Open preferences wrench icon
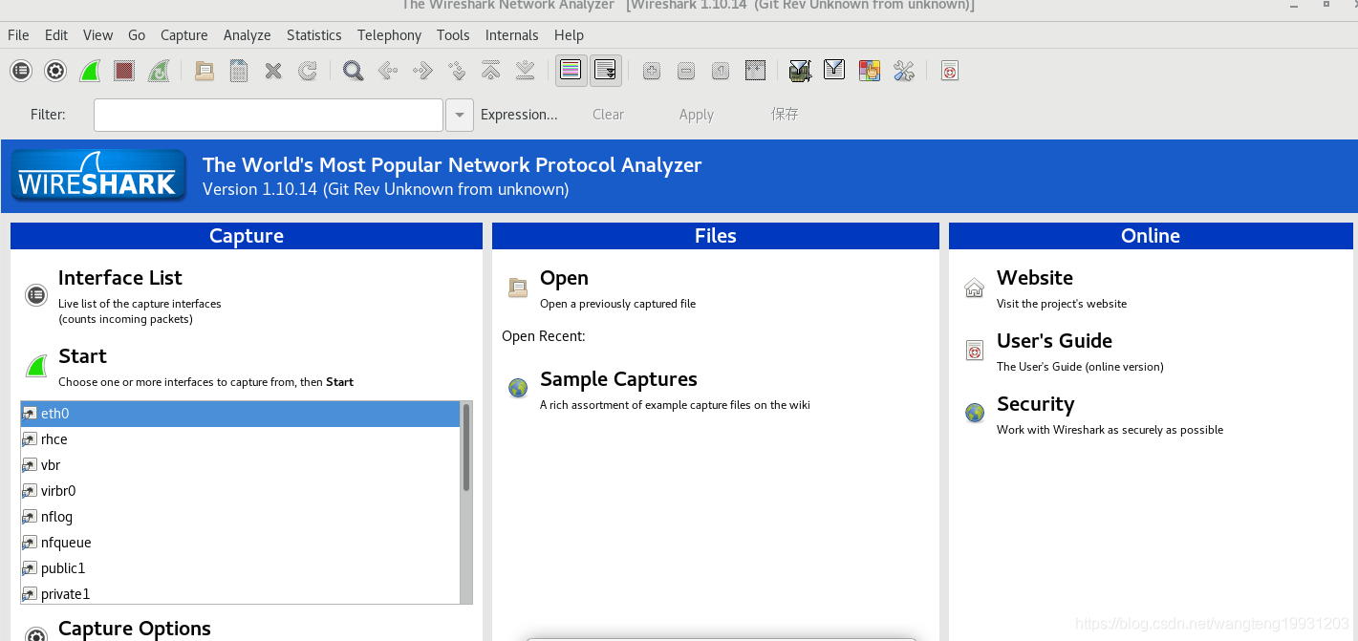 point(903,71)
